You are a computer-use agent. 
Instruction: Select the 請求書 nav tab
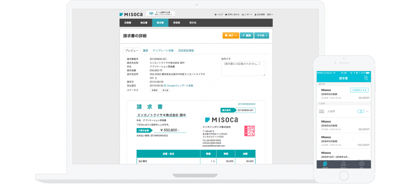coord(160,23)
